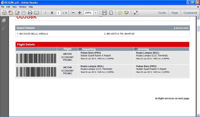Click the vertical scrollbar up arrow

click(198, 18)
